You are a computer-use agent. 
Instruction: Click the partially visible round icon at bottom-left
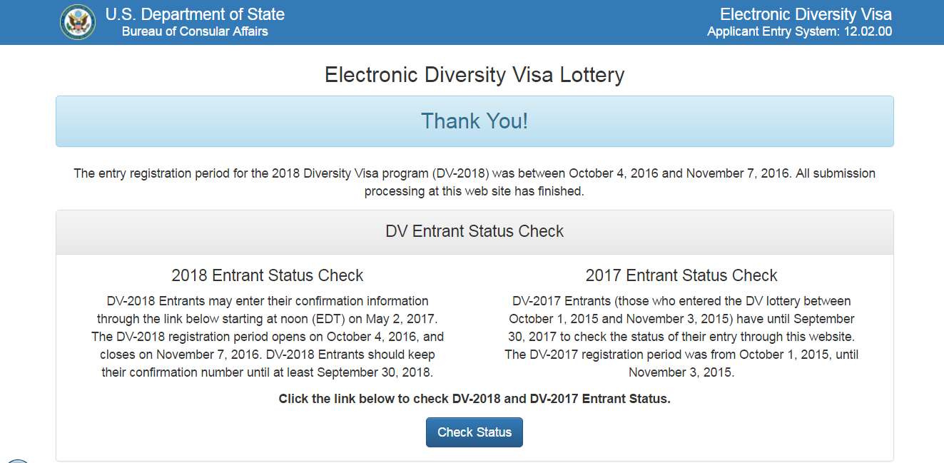coord(17,459)
